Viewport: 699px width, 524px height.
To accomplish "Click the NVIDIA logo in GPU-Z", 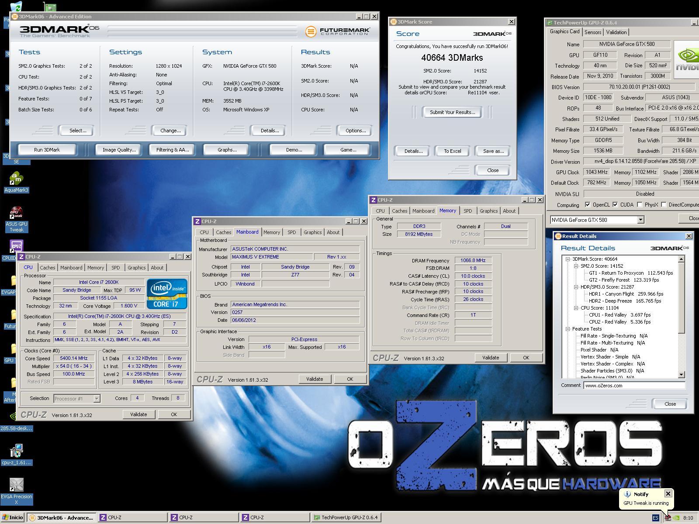I will tap(686, 59).
